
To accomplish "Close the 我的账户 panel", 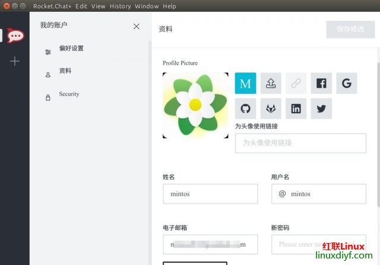I will [137, 26].
